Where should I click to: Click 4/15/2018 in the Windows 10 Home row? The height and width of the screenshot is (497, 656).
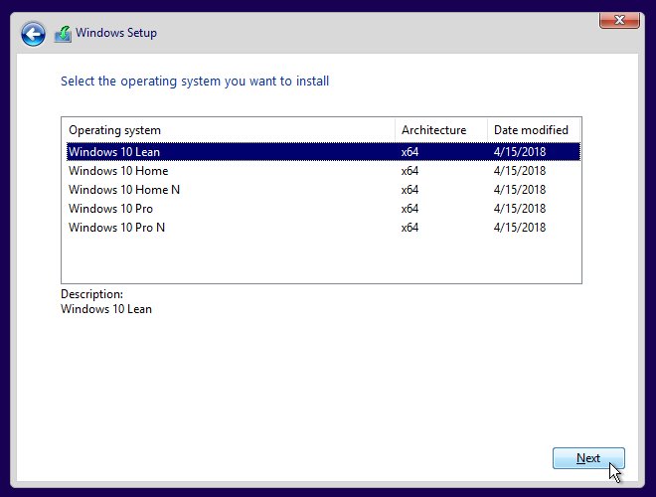pyautogui.click(x=520, y=171)
